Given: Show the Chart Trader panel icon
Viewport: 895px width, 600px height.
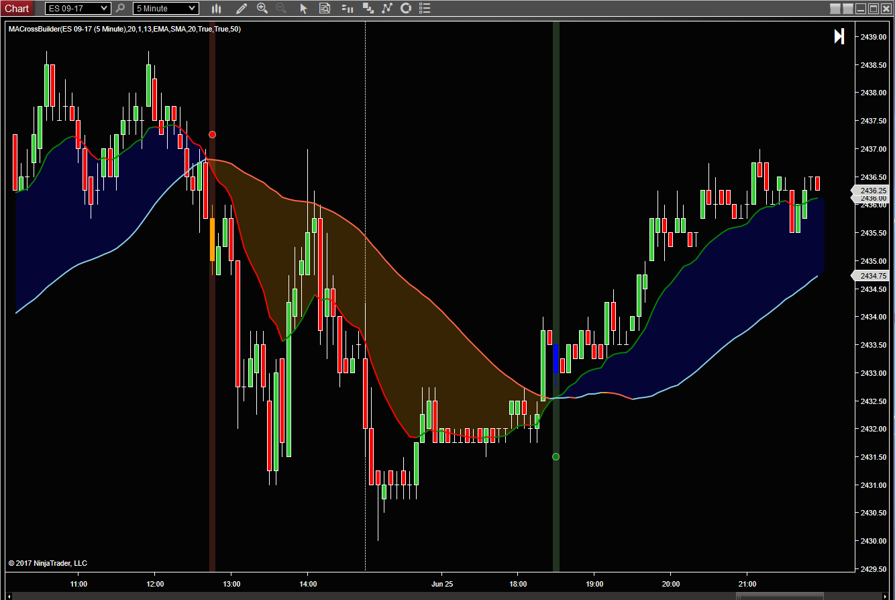Looking at the screenshot, I should [x=347, y=9].
